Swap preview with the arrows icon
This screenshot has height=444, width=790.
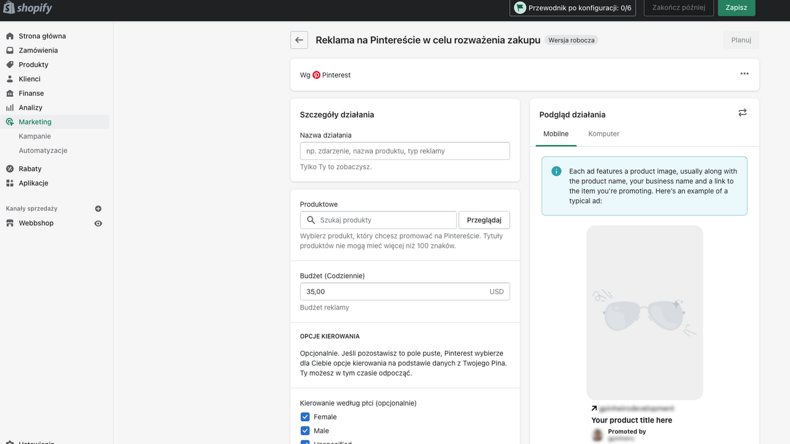pyautogui.click(x=742, y=112)
